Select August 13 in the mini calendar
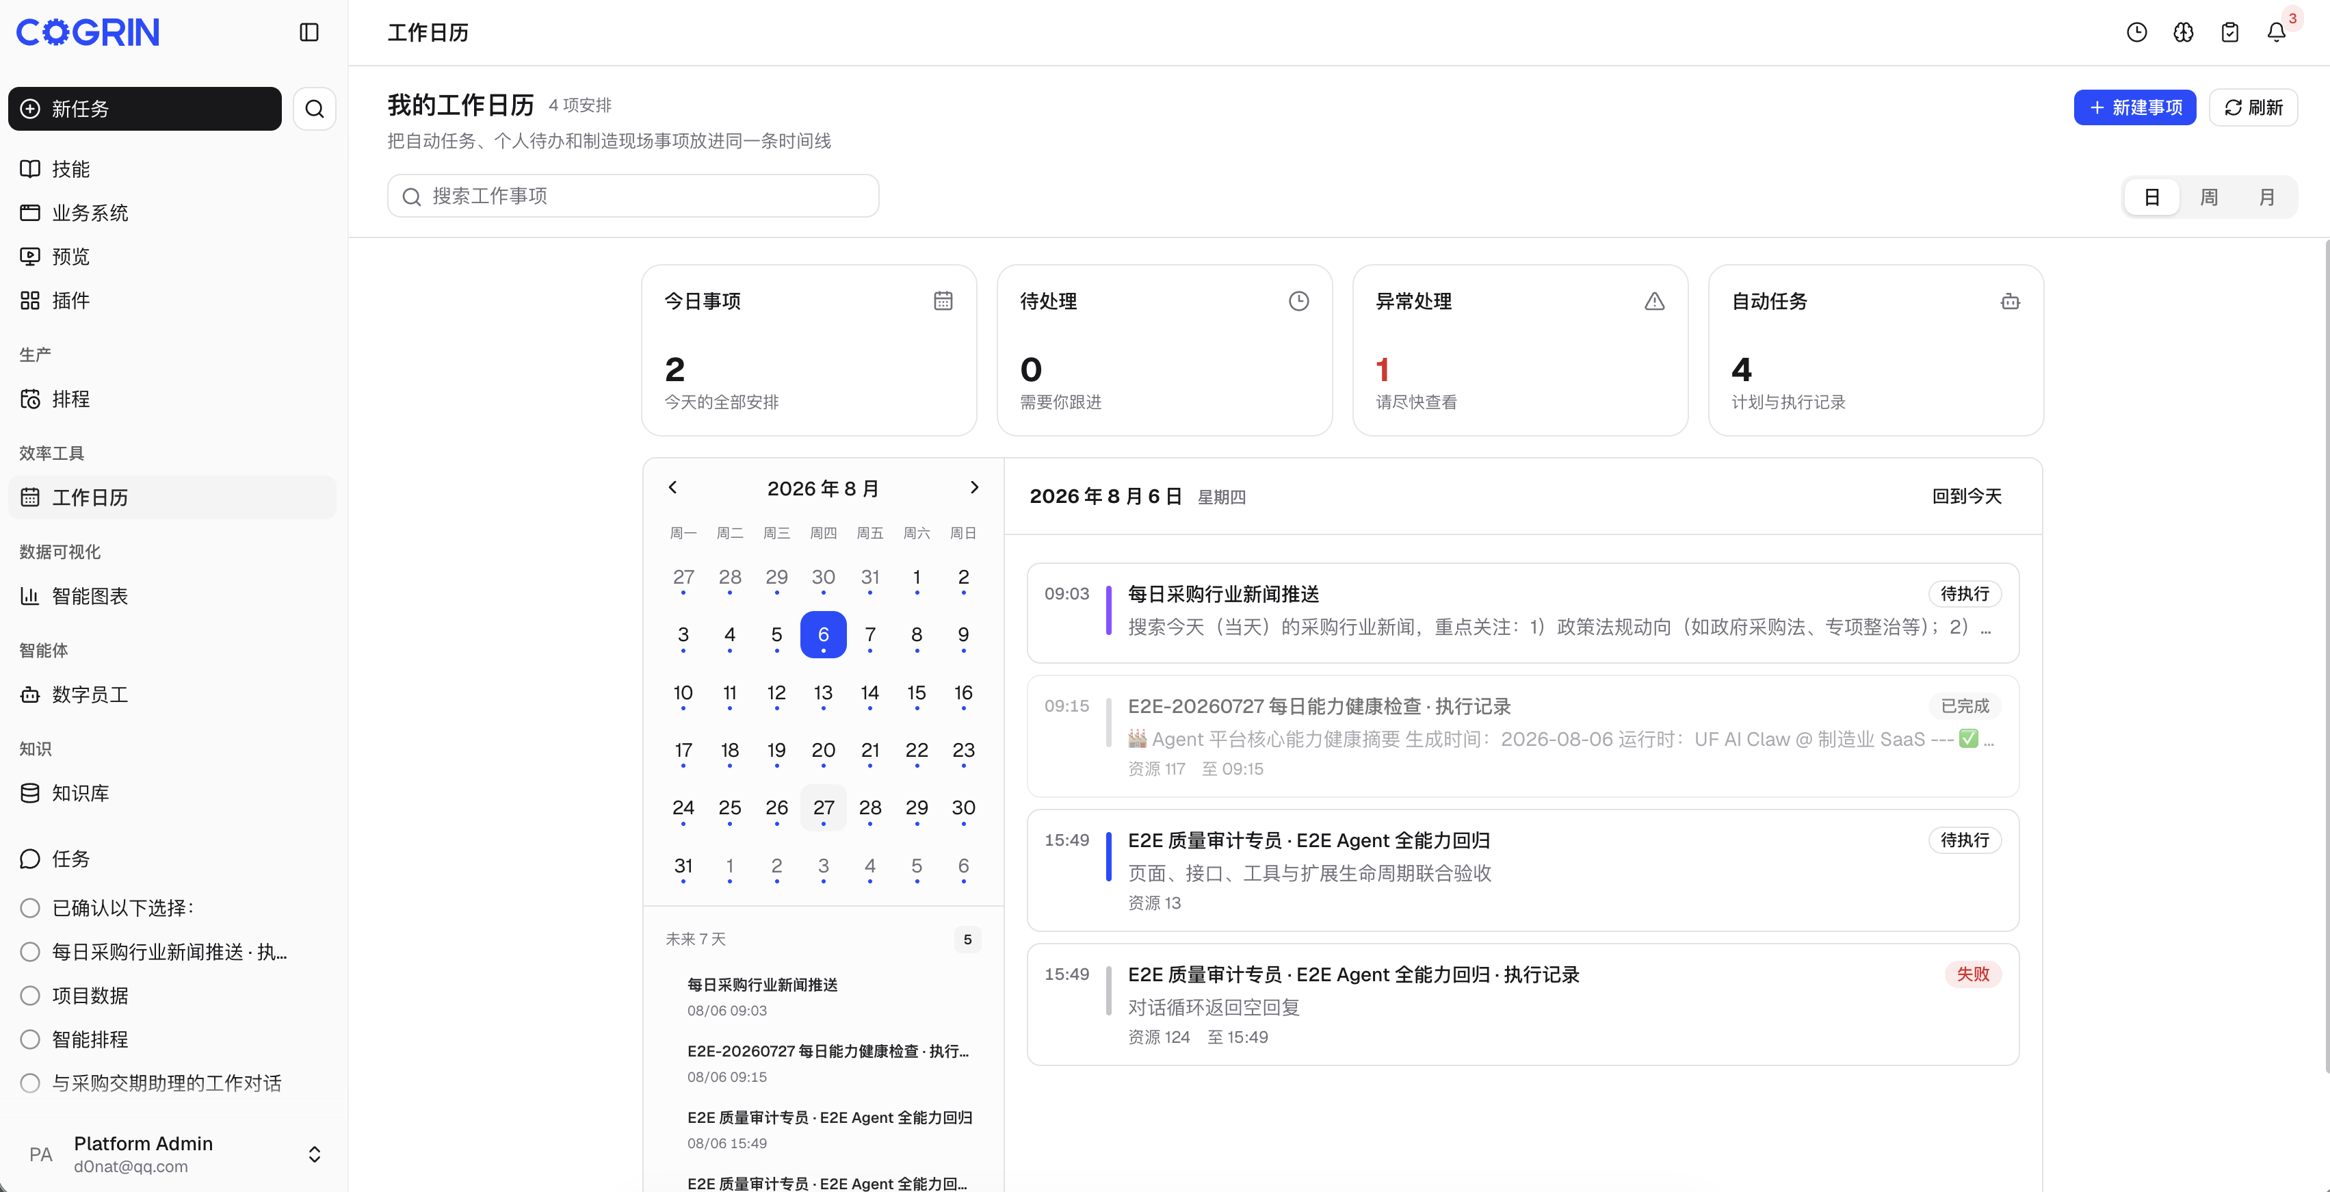 (x=823, y=693)
